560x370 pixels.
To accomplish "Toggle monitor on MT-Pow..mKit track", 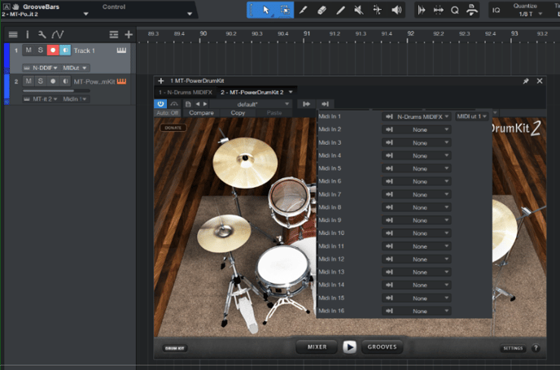I will click(65, 81).
